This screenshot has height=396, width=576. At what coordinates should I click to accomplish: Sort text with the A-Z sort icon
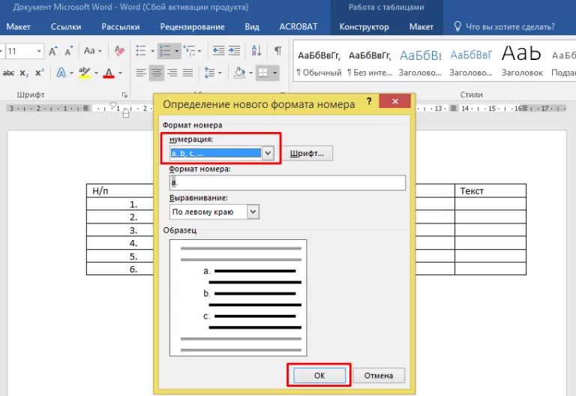click(256, 51)
